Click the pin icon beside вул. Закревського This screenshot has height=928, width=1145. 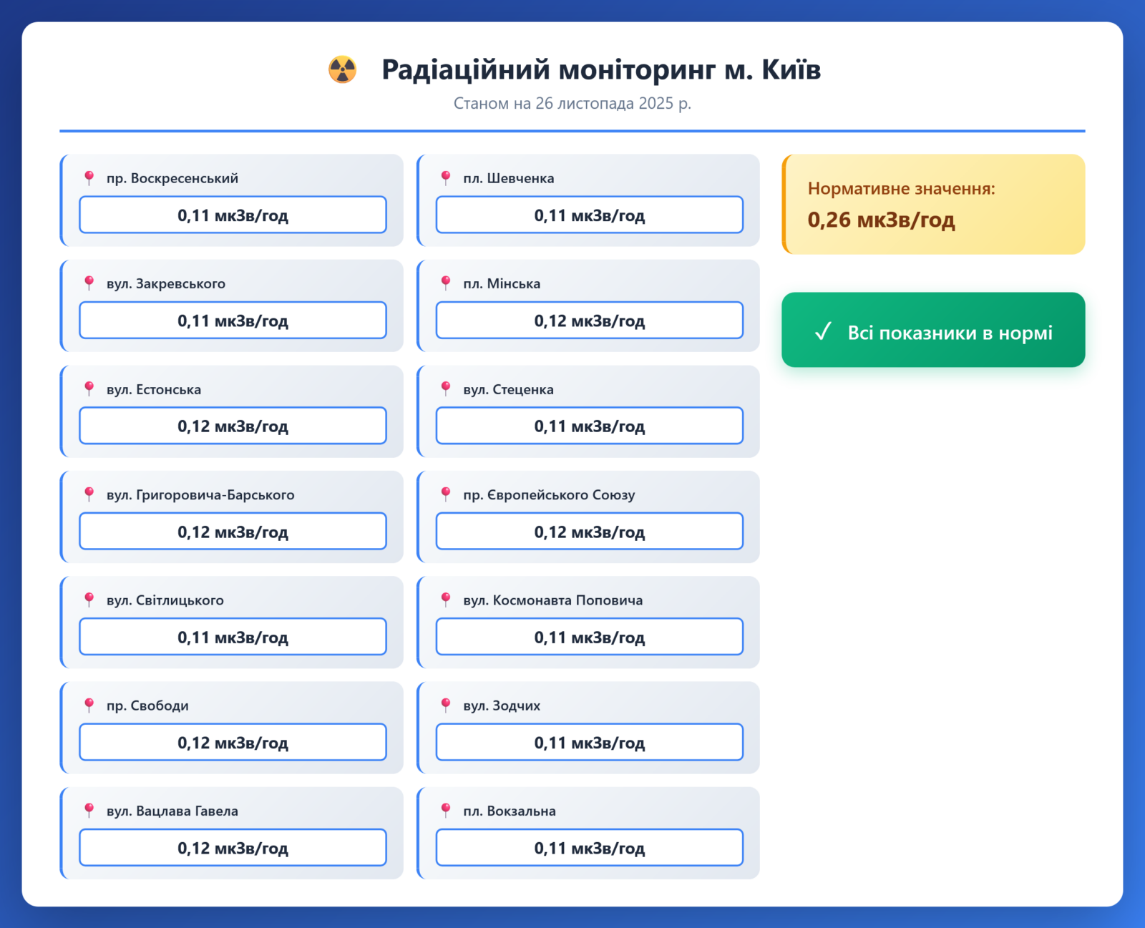pos(89,283)
